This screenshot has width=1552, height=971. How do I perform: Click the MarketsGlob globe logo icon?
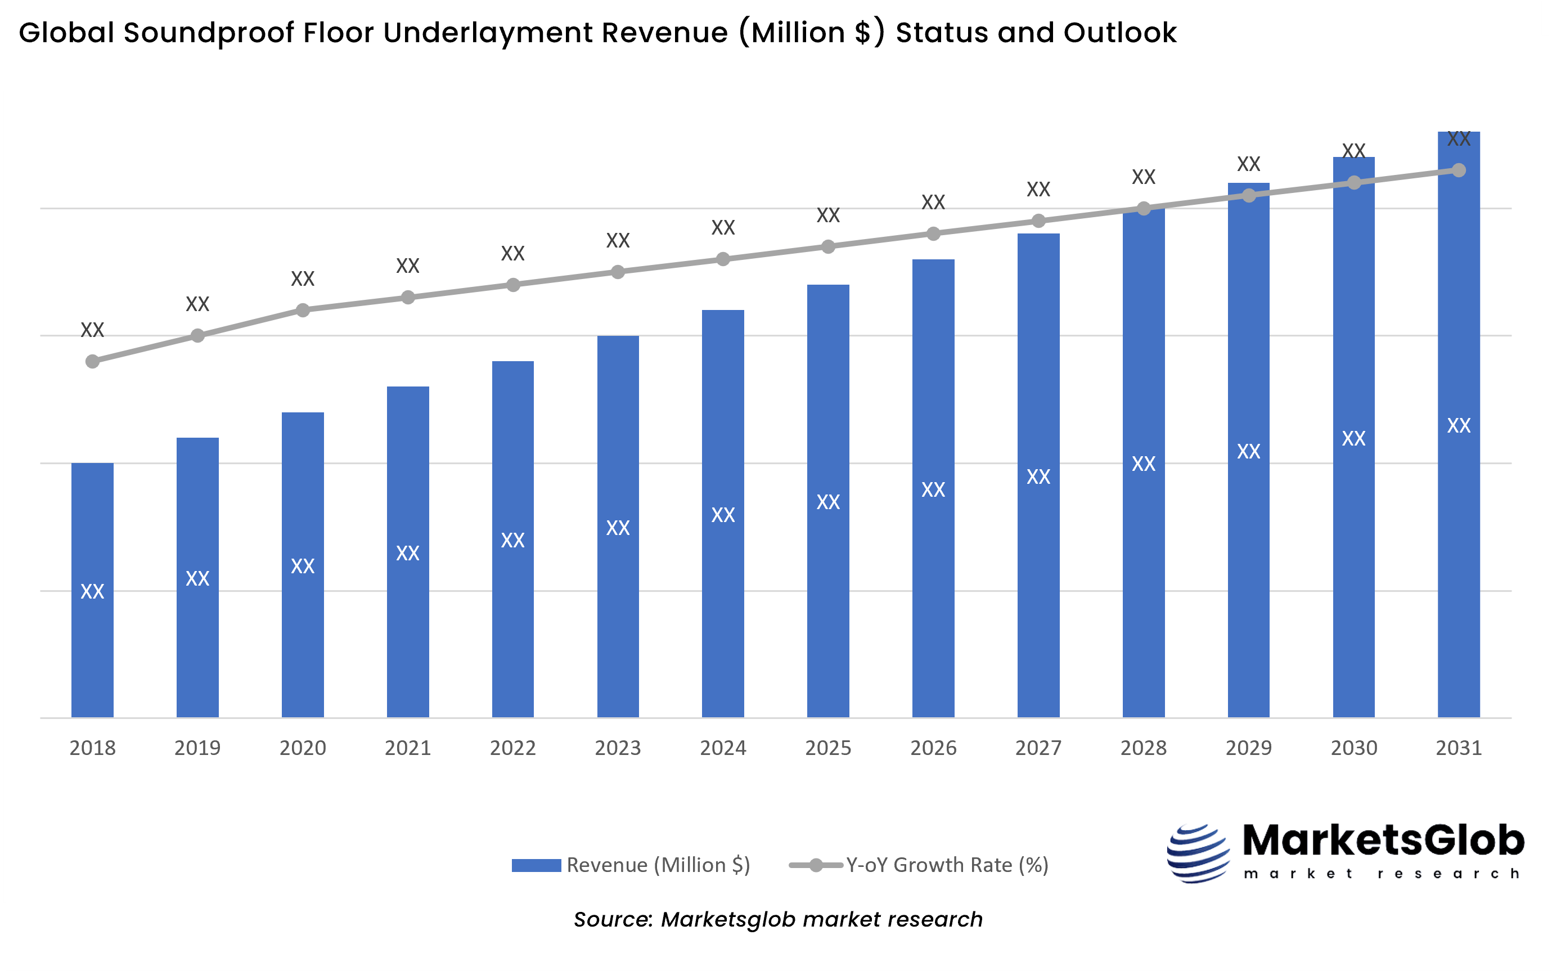click(x=1198, y=854)
